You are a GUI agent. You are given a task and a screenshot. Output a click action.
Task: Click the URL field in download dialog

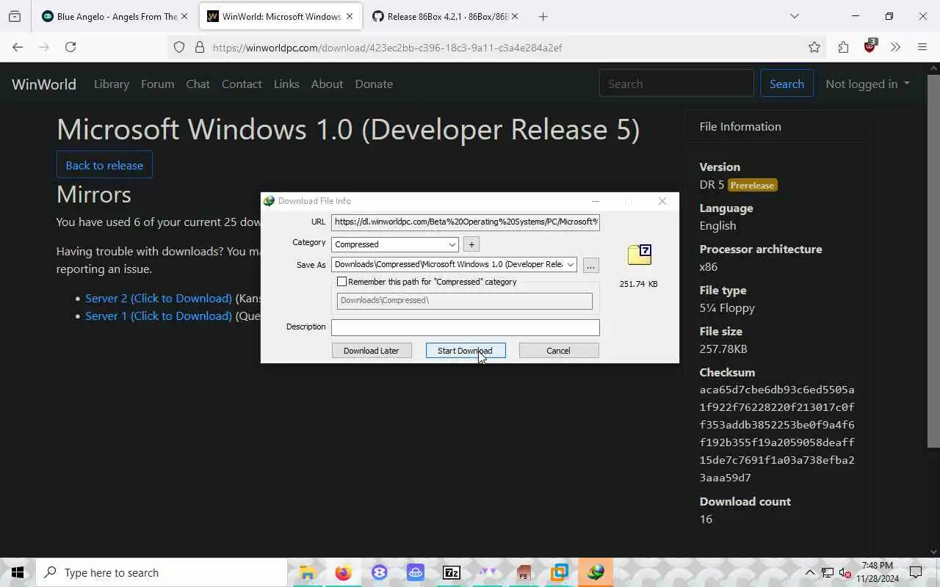tap(466, 222)
